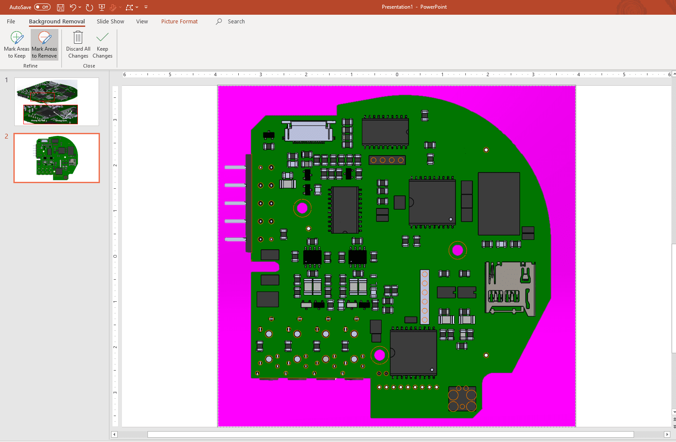
Task: Click the Search box in ribbon
Action: tap(236, 21)
